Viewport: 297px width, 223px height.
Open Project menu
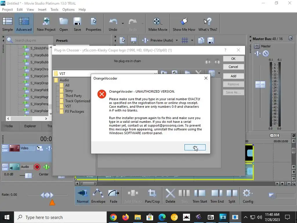point(7,10)
